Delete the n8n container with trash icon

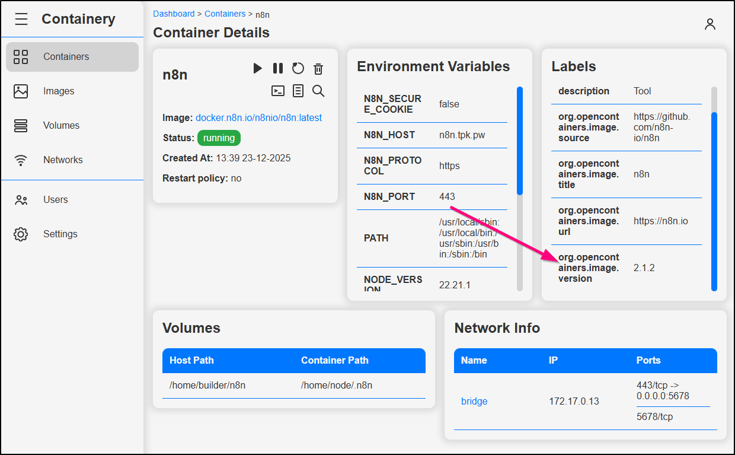(318, 69)
